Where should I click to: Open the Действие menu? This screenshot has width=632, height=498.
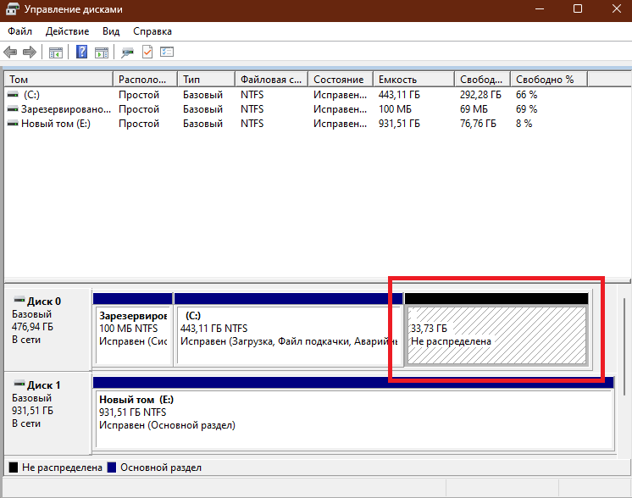point(67,31)
